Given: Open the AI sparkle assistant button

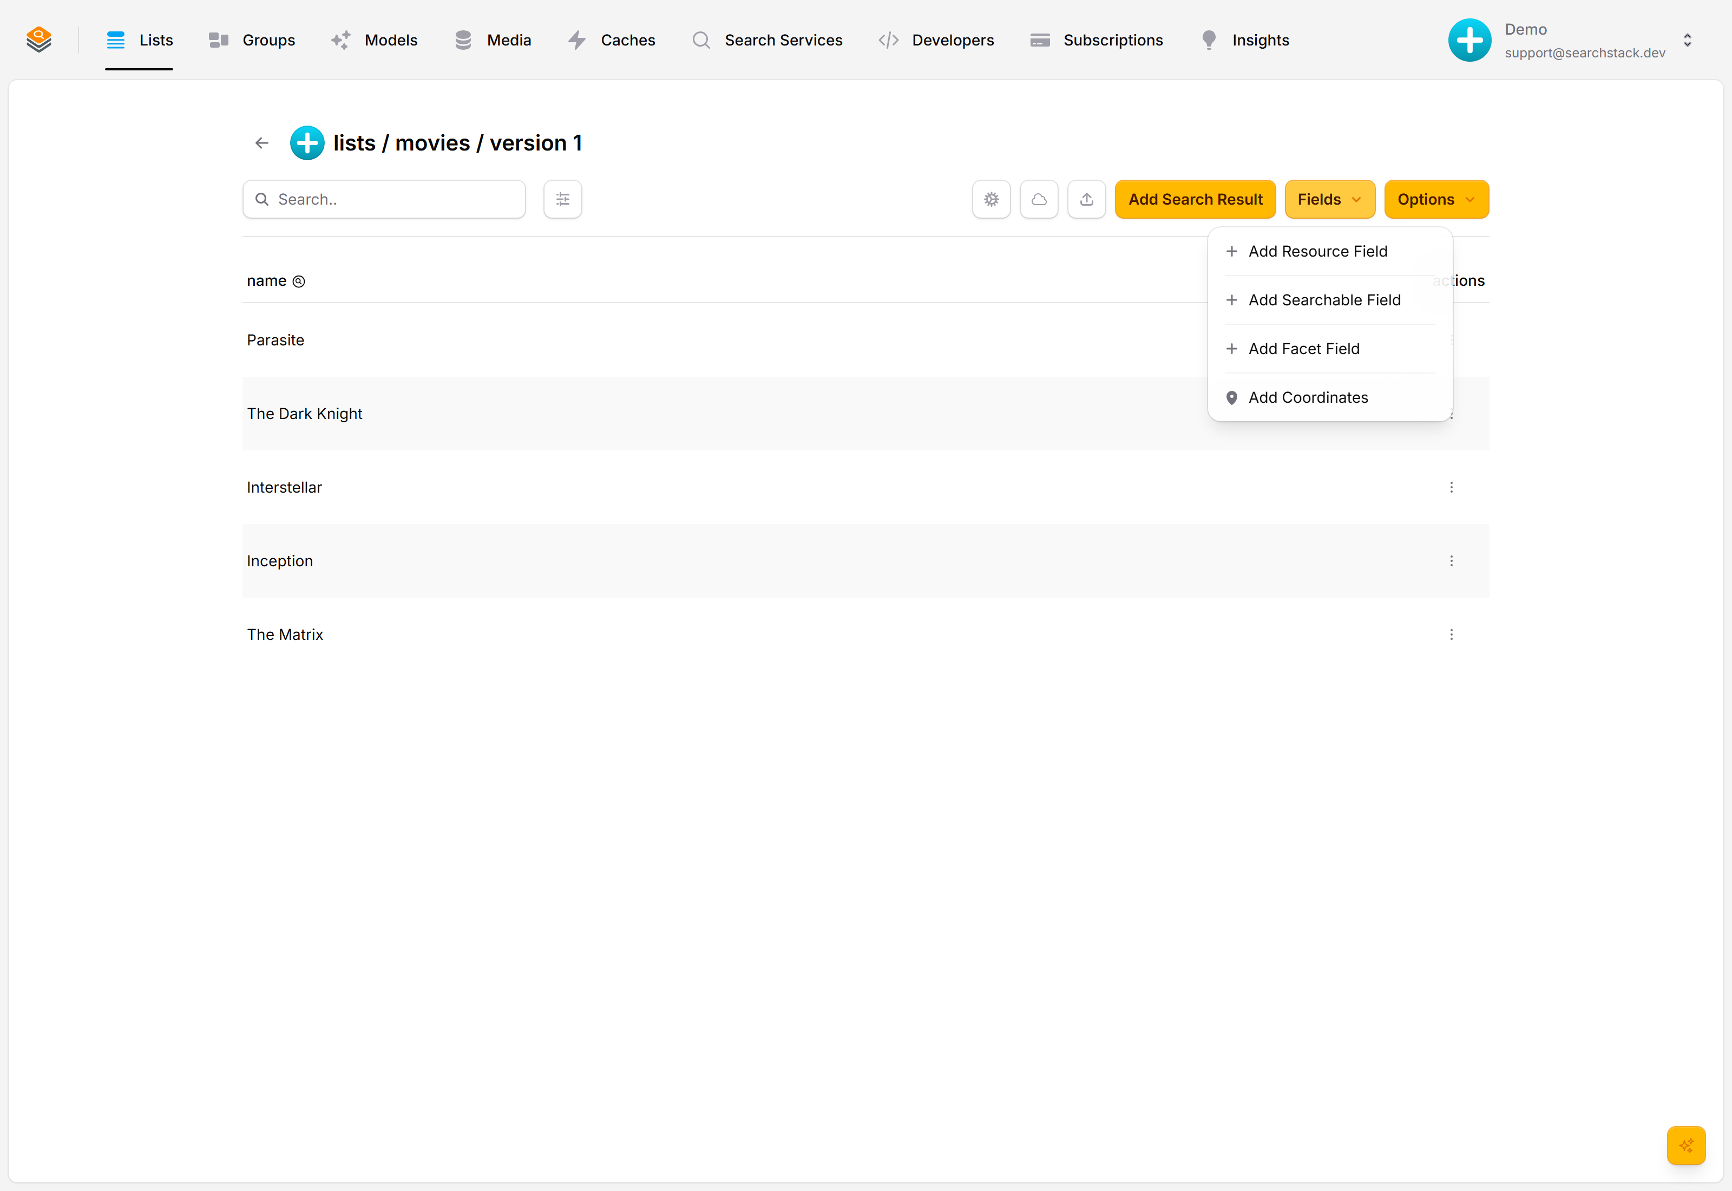Looking at the screenshot, I should click(x=1687, y=1146).
